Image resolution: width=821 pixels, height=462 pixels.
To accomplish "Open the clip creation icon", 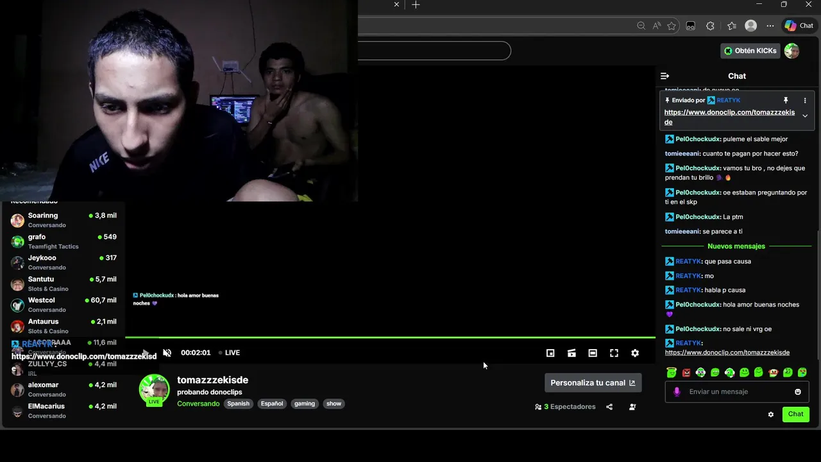I will 571,353.
